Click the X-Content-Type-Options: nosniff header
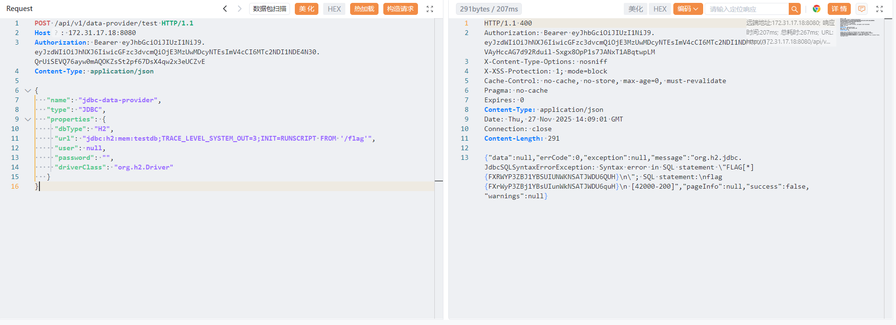The width and height of the screenshot is (896, 325). point(545,61)
